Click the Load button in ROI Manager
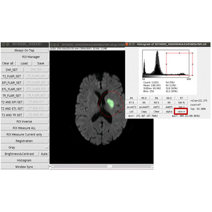Viewport: 212px width, 212px height. [24, 64]
